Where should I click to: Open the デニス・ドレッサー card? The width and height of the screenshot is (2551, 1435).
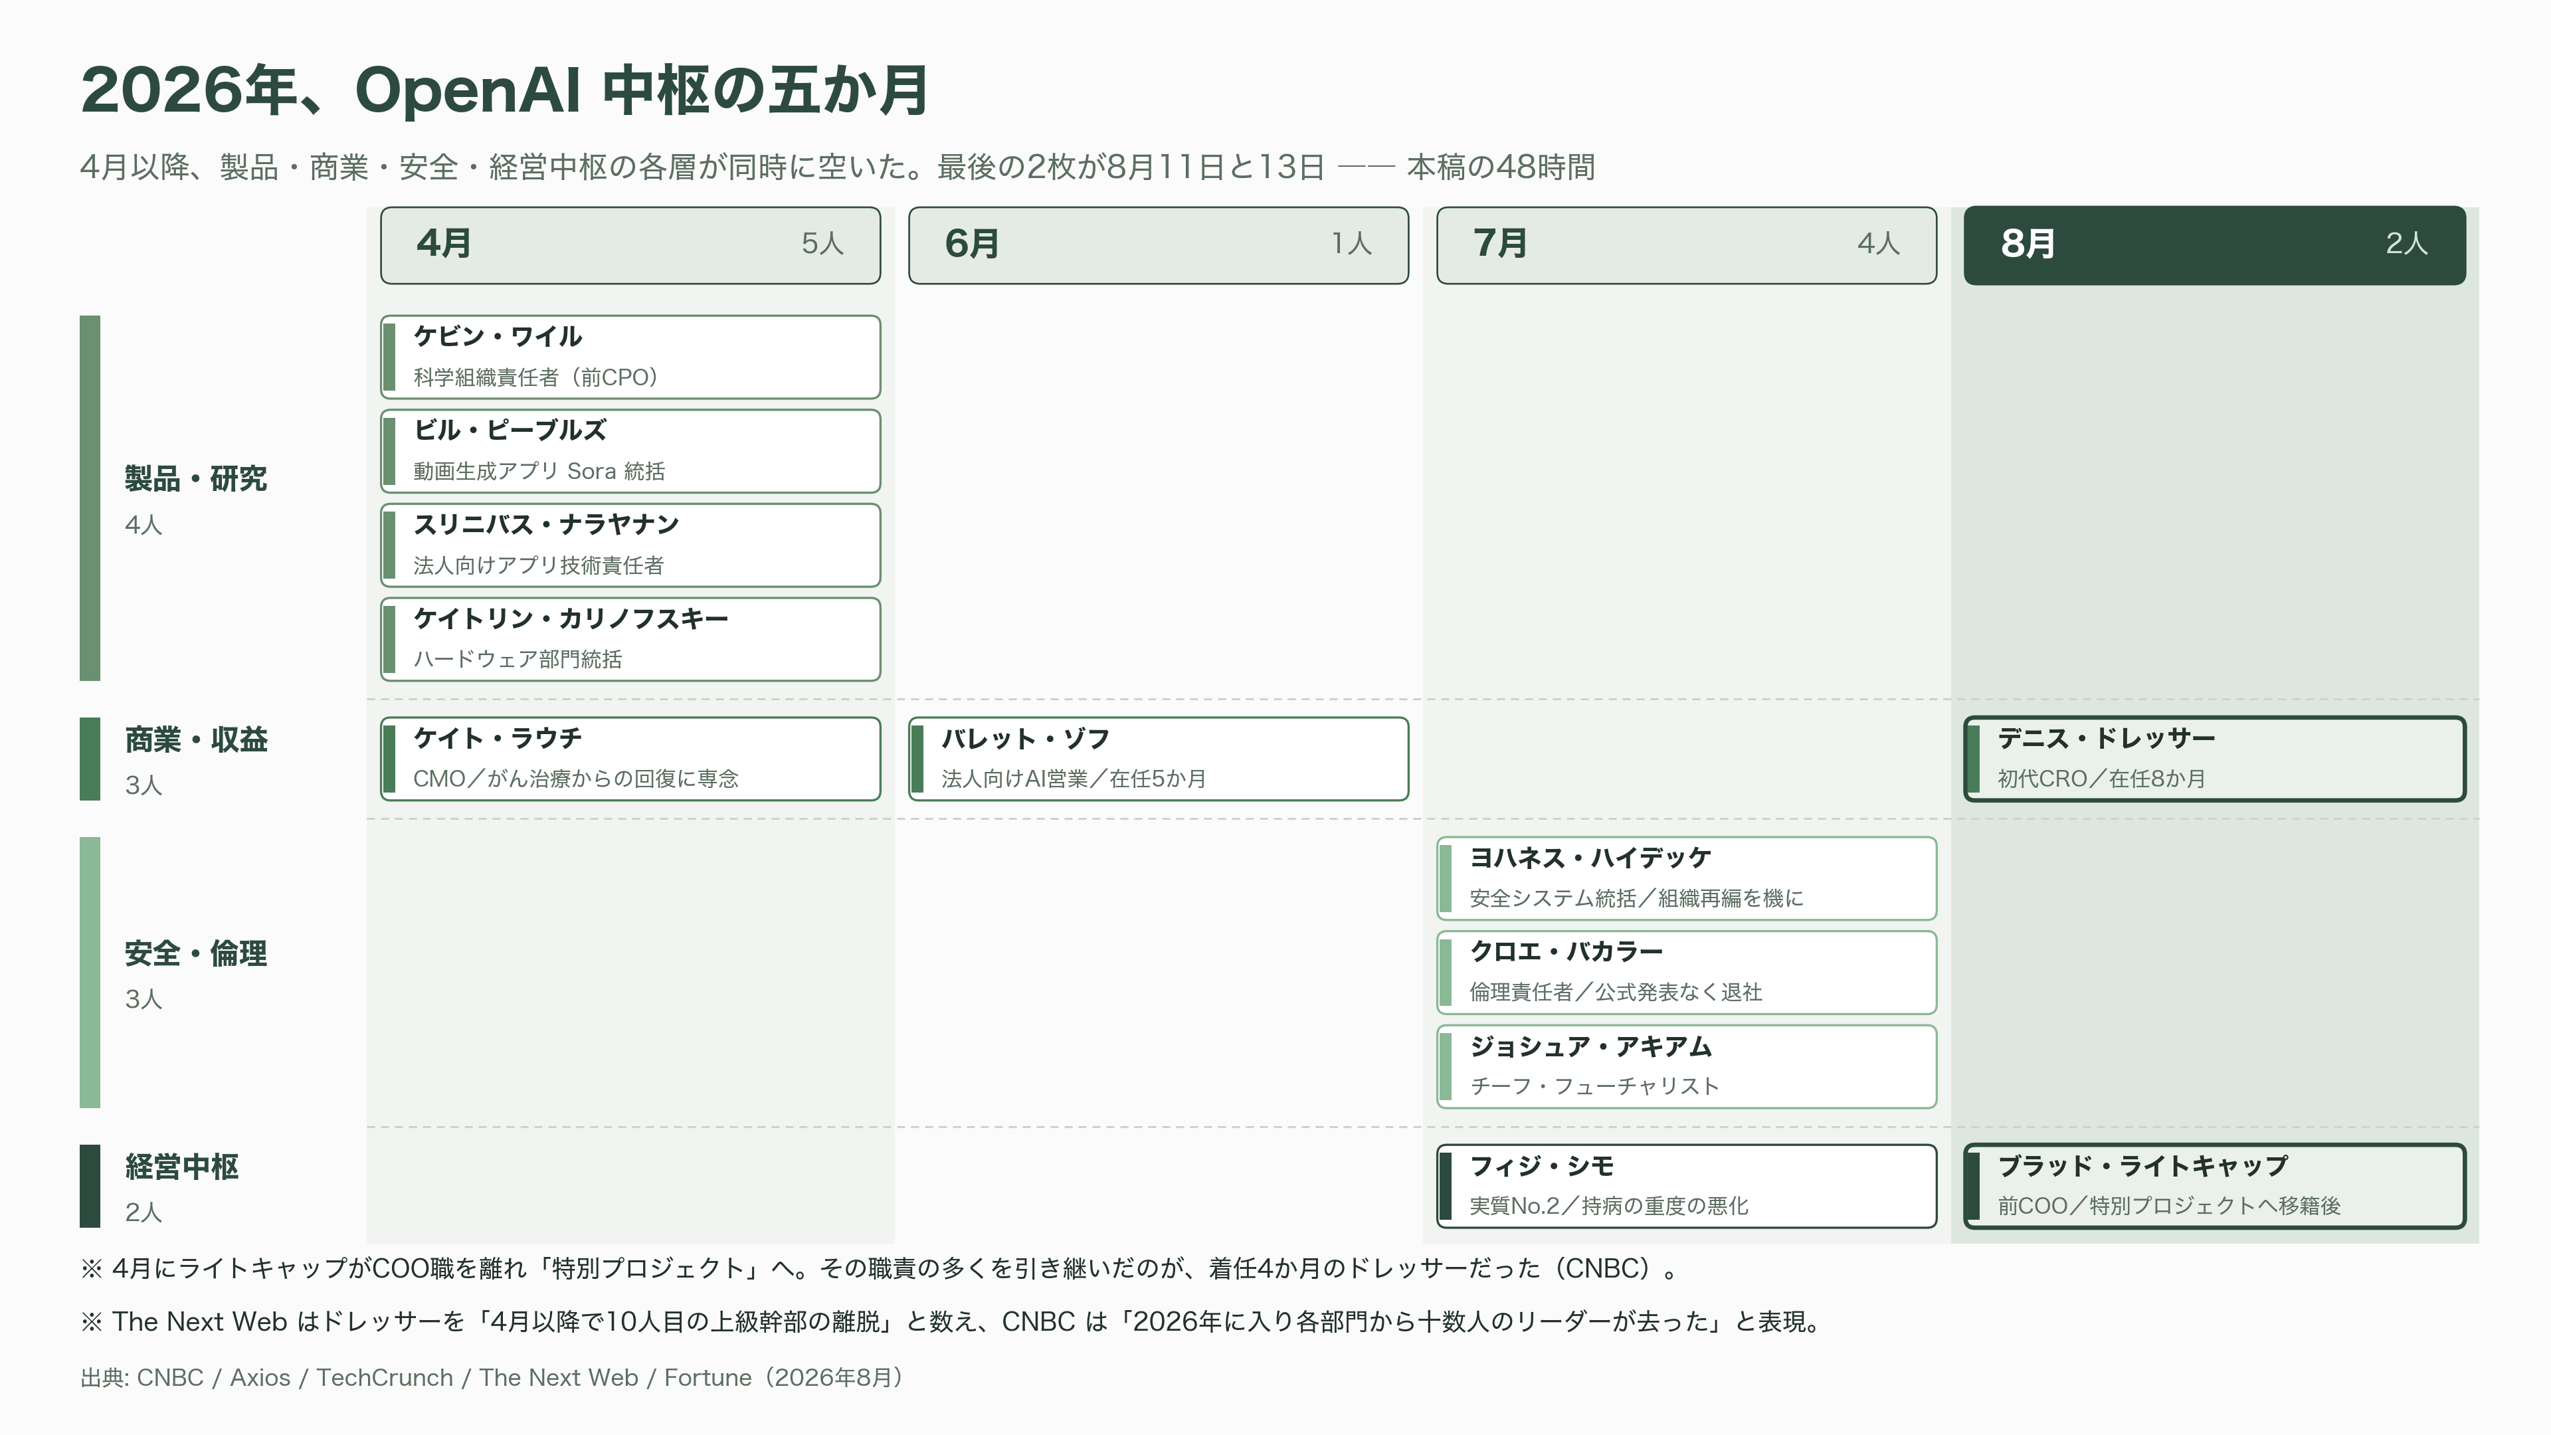[x=2214, y=759]
